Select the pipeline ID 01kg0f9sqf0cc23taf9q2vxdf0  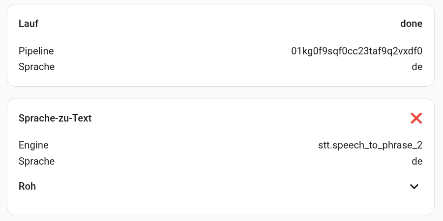356,51
